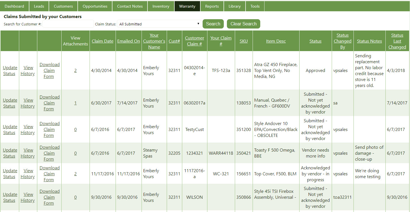Sort by Item Desc column header
Viewport: 410px width, 212px height.
coord(276,41)
